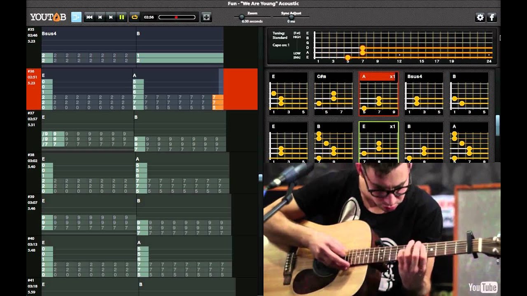
Task: Click the 02:56 time display
Action: (149, 17)
